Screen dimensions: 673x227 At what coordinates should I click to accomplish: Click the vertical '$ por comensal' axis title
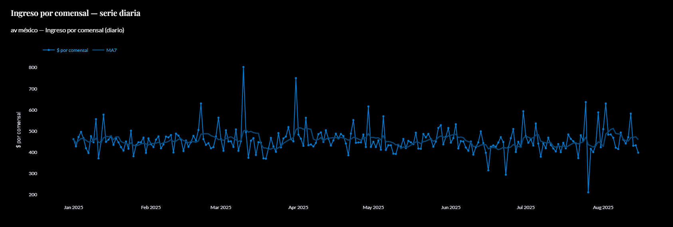pyautogui.click(x=18, y=130)
